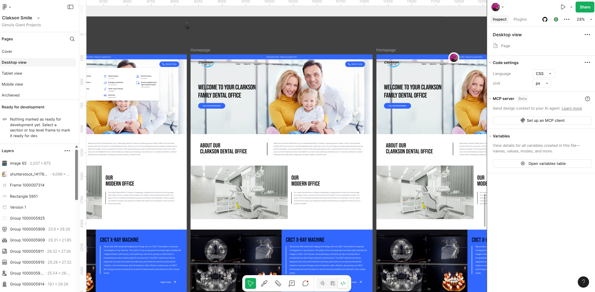Click Set up an MCP client
This screenshot has height=292, width=595.
point(542,121)
